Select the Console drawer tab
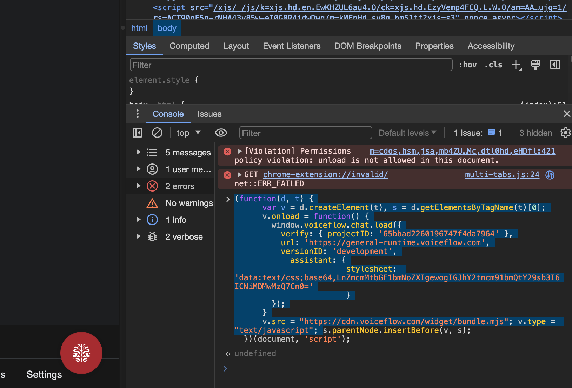Image resolution: width=572 pixels, height=388 pixels. point(168,114)
